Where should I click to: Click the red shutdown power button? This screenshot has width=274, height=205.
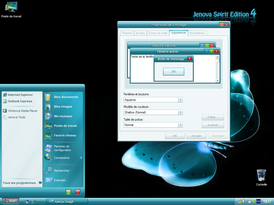tap(78, 192)
